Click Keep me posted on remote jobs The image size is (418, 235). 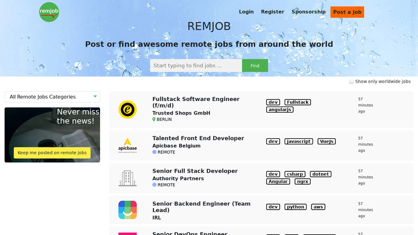point(52,153)
